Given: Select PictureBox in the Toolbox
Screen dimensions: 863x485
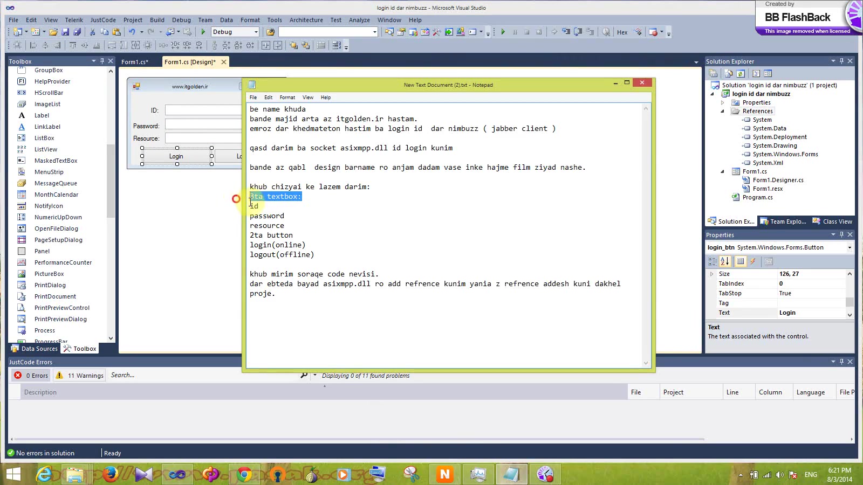Looking at the screenshot, I should click(49, 274).
